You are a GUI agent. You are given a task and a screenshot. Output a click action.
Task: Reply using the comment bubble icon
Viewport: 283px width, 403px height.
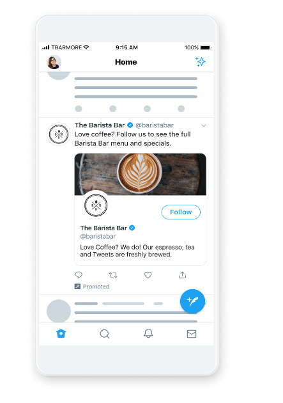point(79,275)
